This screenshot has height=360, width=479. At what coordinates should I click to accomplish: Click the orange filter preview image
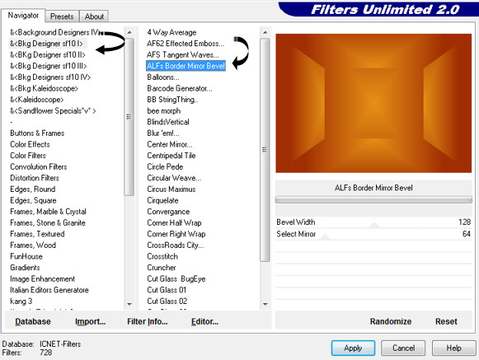(373, 103)
